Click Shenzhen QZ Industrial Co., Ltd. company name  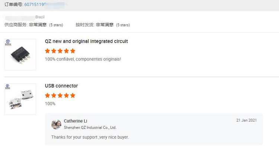[x=90, y=127]
